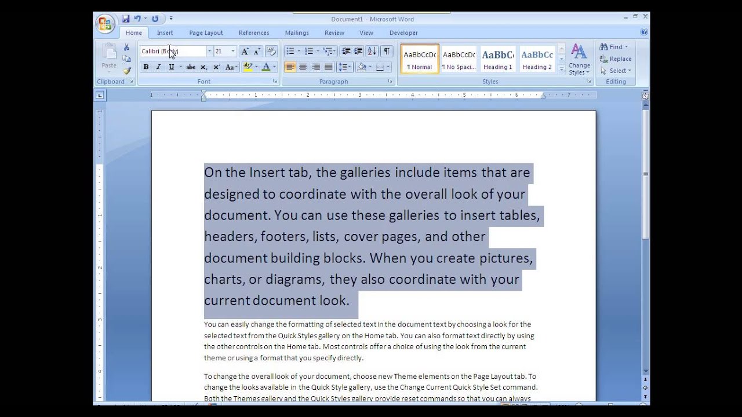Insert numbered list
742x417 pixels.
point(309,51)
